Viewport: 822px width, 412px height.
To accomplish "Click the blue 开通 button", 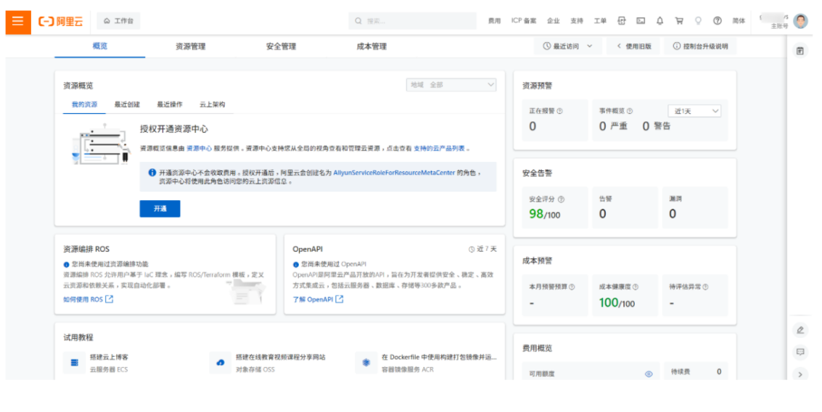I will pos(160,209).
